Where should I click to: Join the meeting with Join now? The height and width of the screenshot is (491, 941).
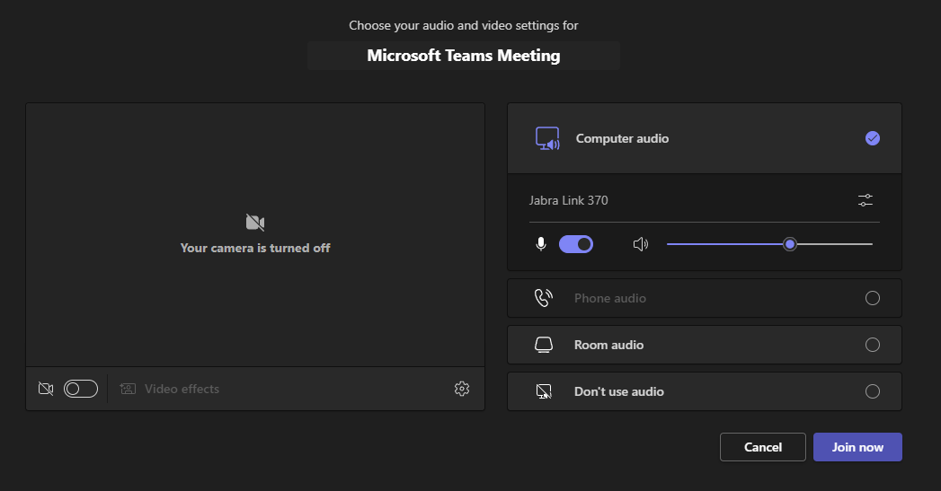click(x=857, y=447)
